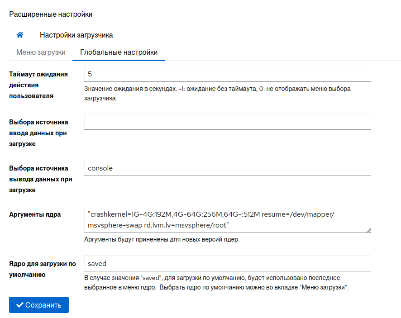Image resolution: width=401 pixels, height=318 pixels.
Task: Focus the output source field with console
Action: pos(227,168)
